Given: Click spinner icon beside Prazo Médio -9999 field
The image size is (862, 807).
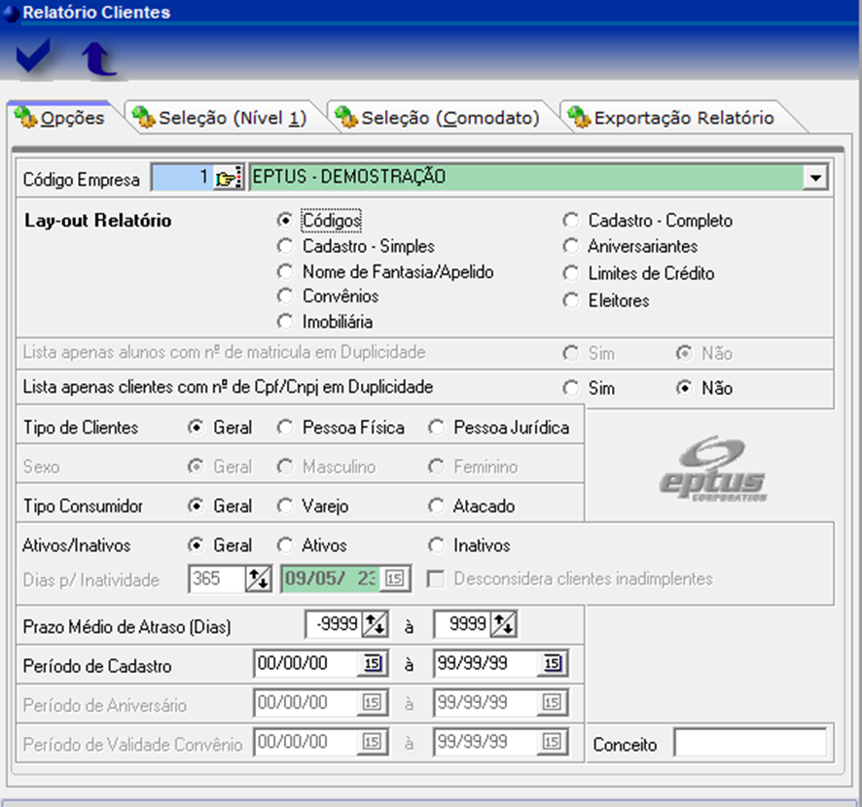Looking at the screenshot, I should [376, 624].
